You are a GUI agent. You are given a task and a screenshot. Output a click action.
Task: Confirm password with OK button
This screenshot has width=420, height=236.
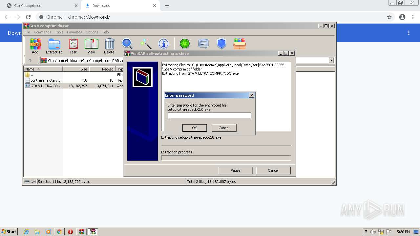pyautogui.click(x=194, y=128)
